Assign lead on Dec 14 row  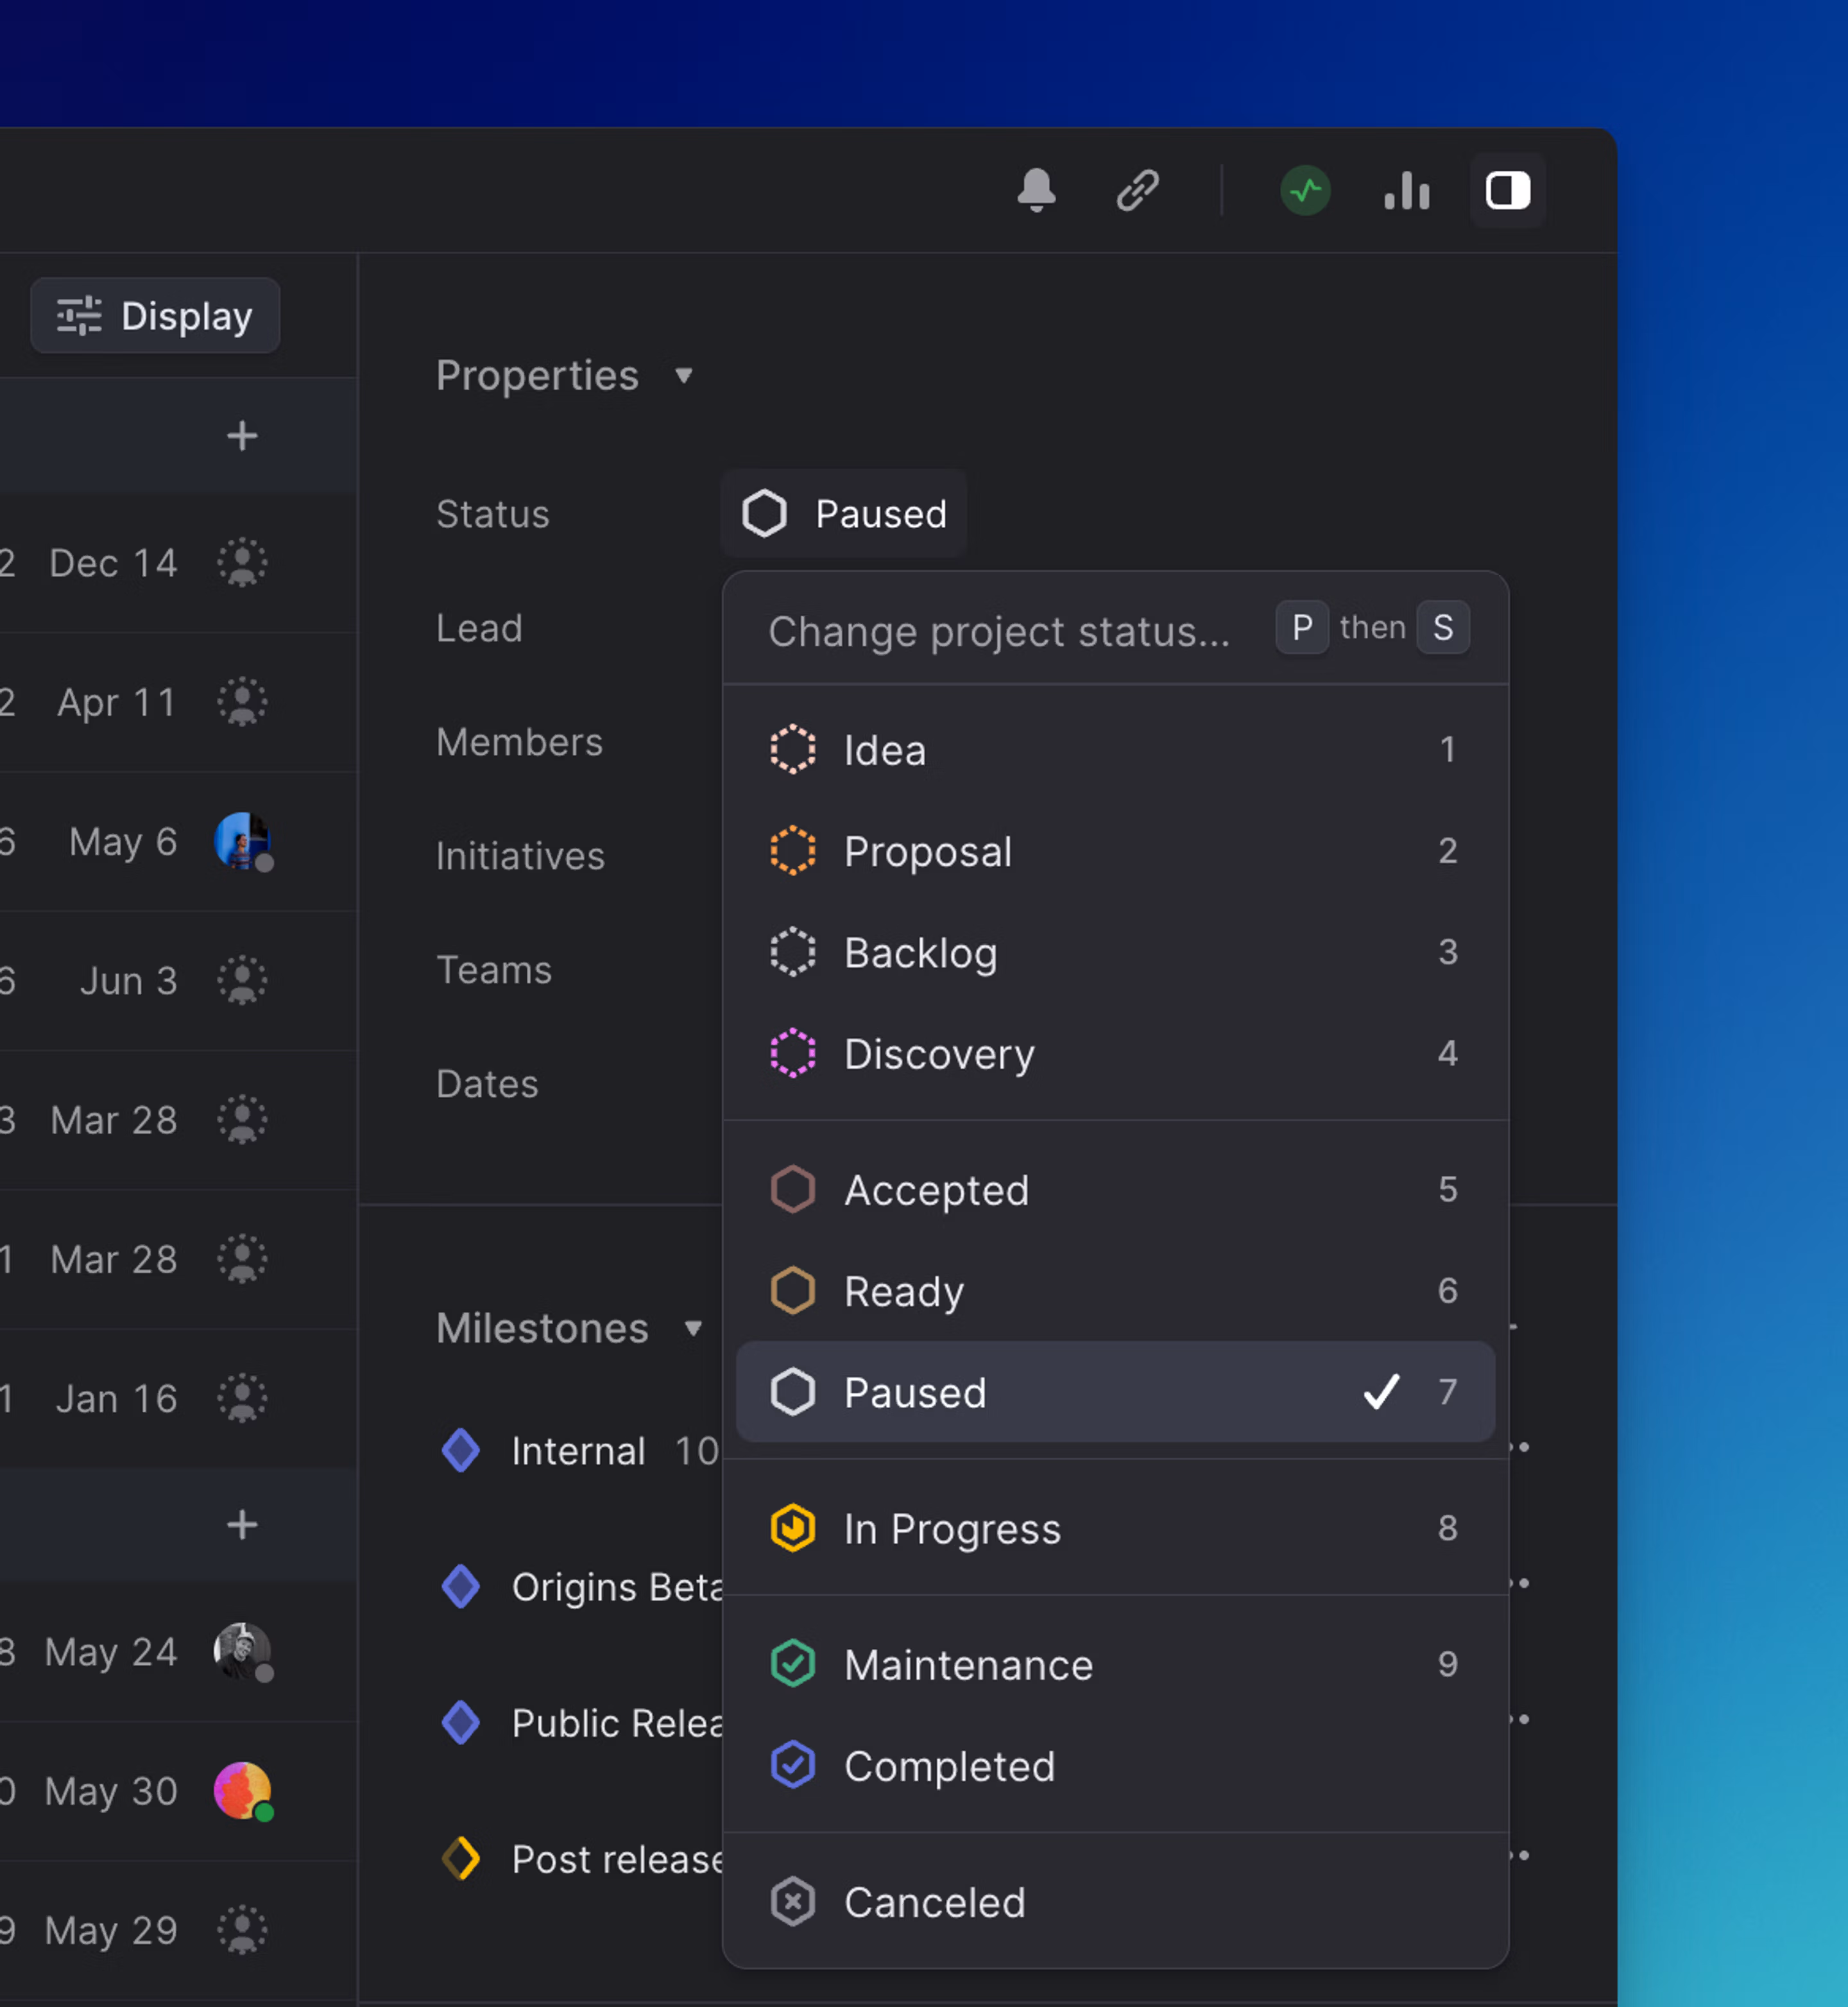242,562
